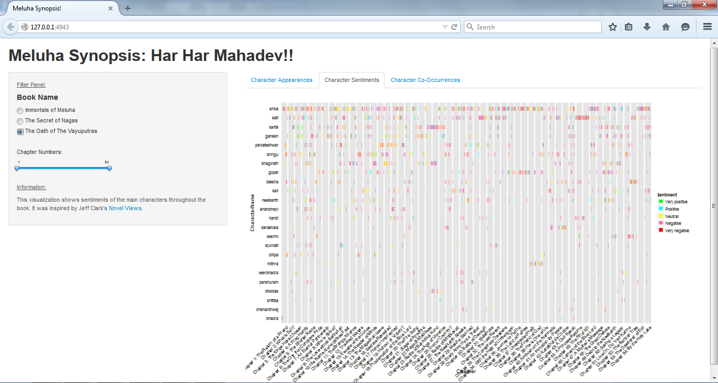
Task: Switch to the Character Appearances tab
Action: (x=282, y=80)
